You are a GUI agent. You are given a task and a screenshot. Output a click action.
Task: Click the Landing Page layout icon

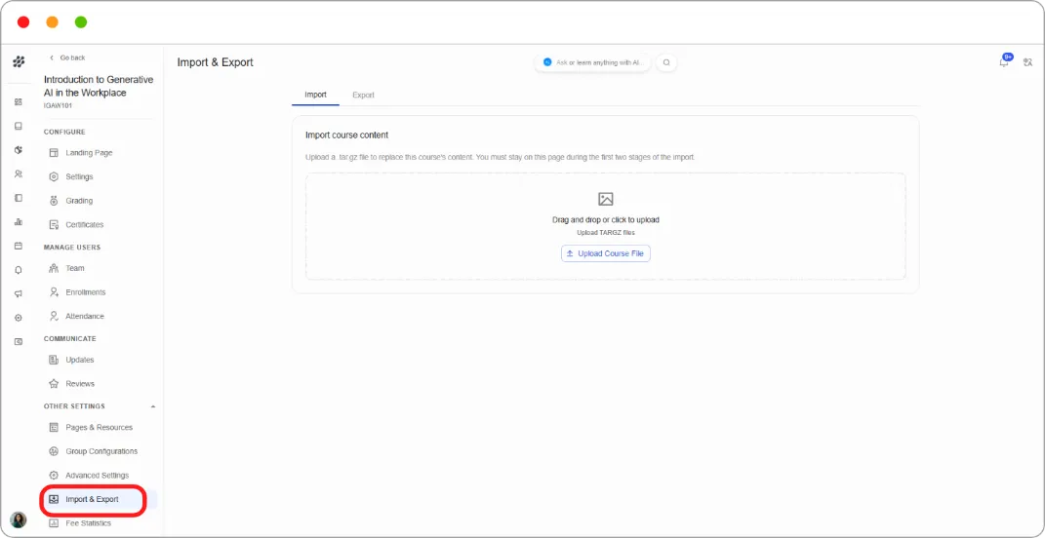tap(54, 153)
